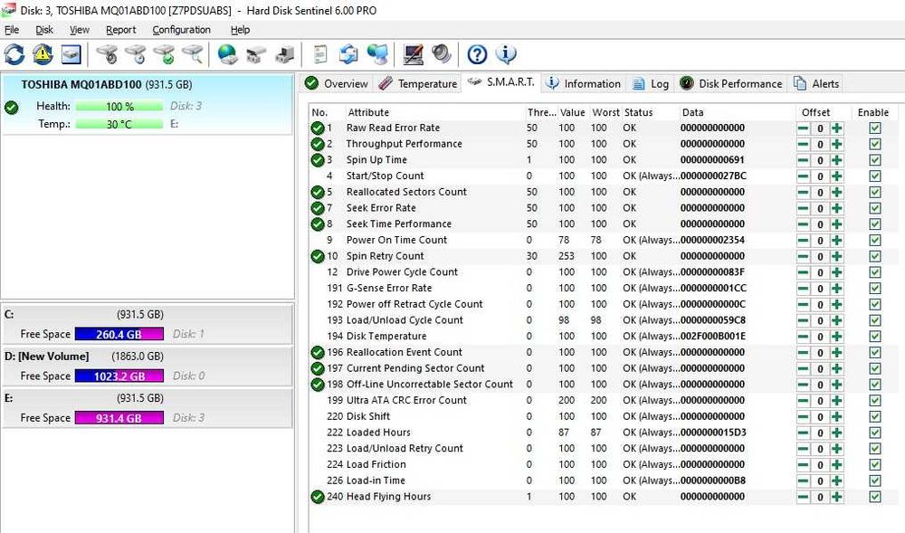Click status checkmark of Seek Error Rate

(x=318, y=208)
